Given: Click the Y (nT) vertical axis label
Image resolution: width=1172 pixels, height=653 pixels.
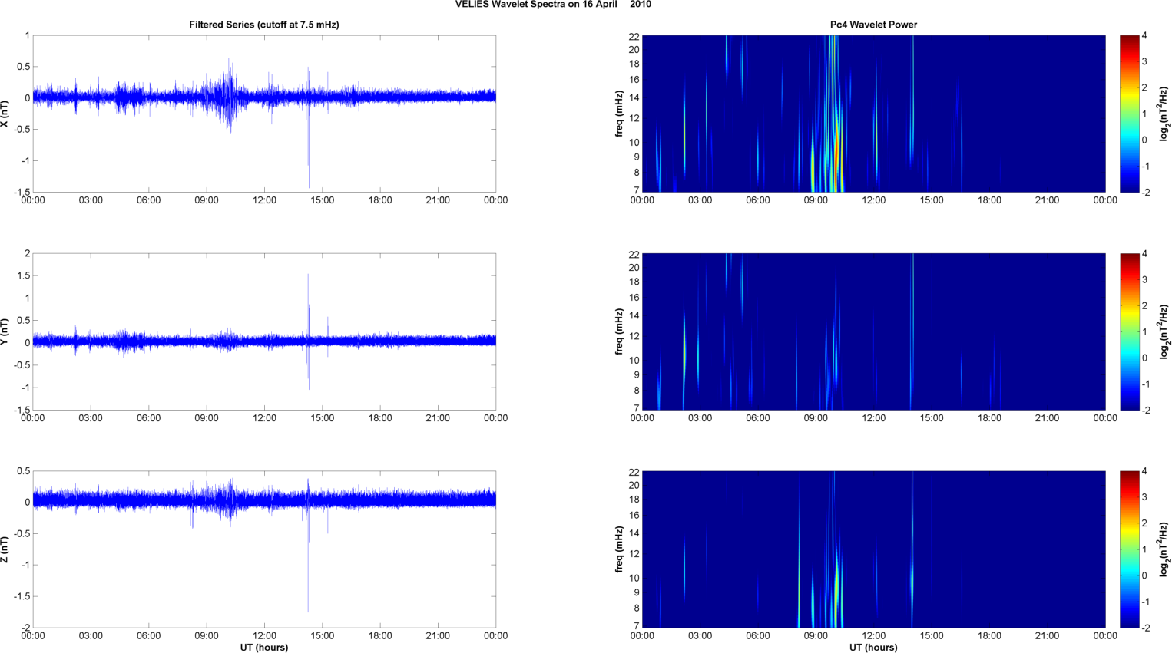Looking at the screenshot, I should pos(5,331).
